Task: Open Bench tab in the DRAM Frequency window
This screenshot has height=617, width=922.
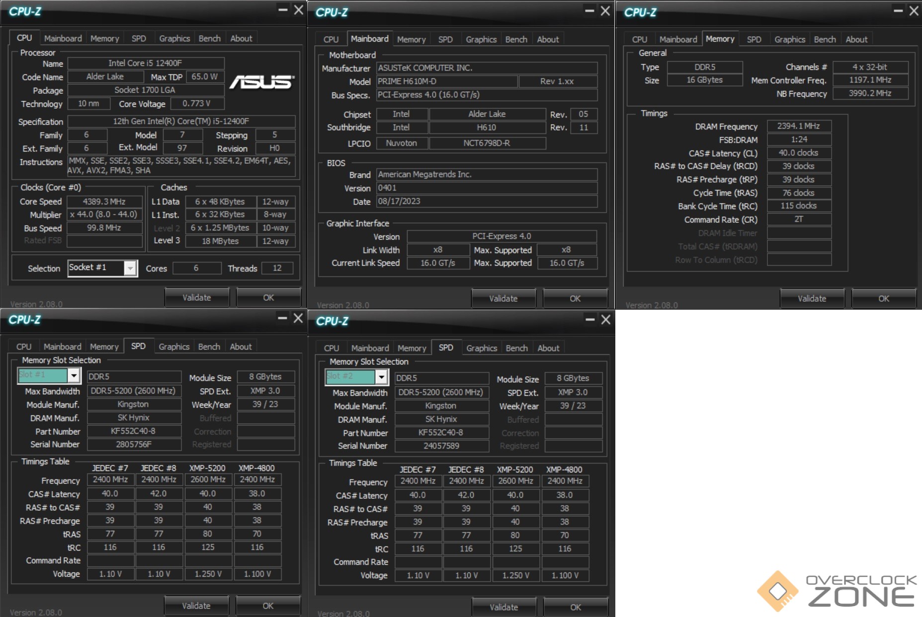Action: (825, 39)
